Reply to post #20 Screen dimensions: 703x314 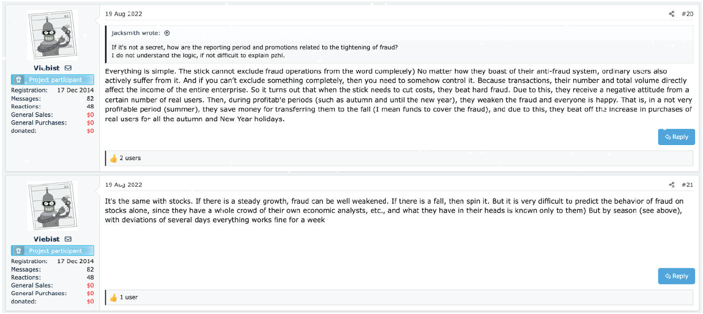pyautogui.click(x=676, y=137)
